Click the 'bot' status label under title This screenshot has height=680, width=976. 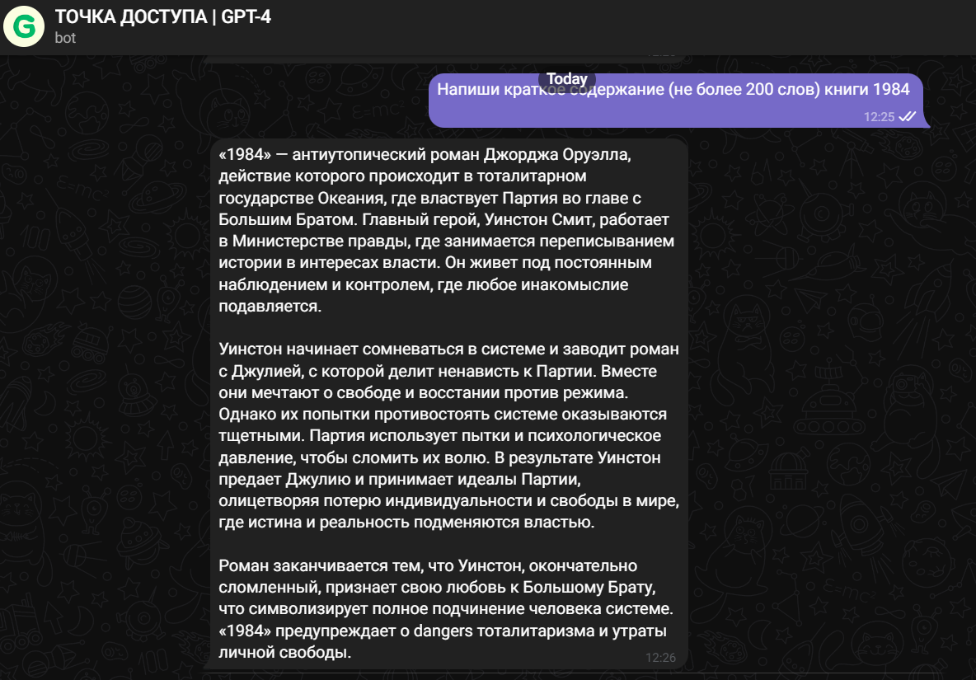coord(65,38)
